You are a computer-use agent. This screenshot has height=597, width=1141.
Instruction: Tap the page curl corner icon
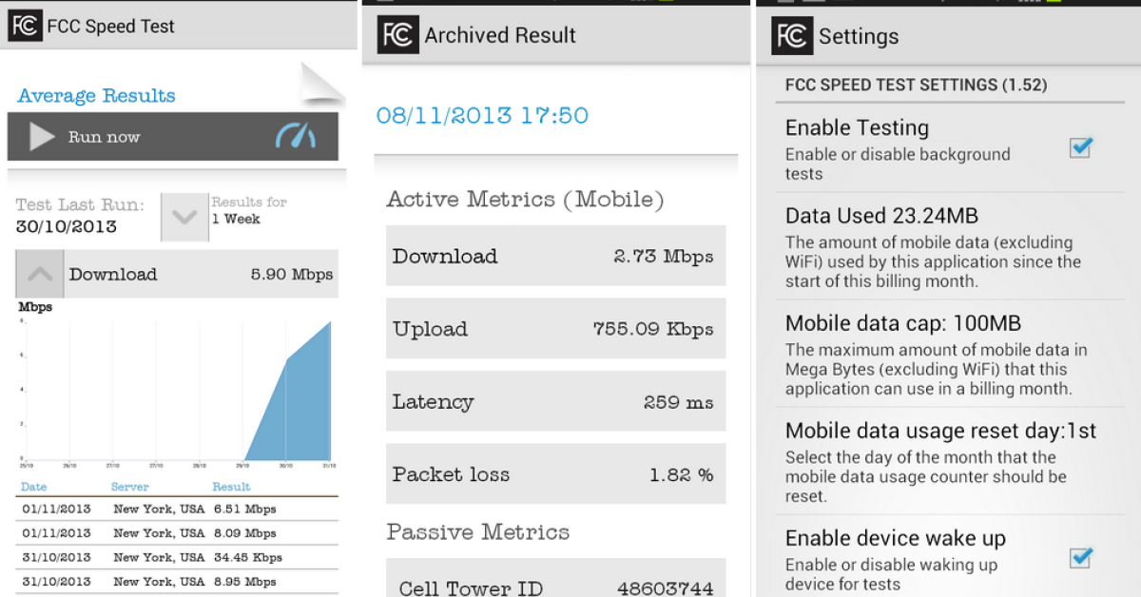321,84
